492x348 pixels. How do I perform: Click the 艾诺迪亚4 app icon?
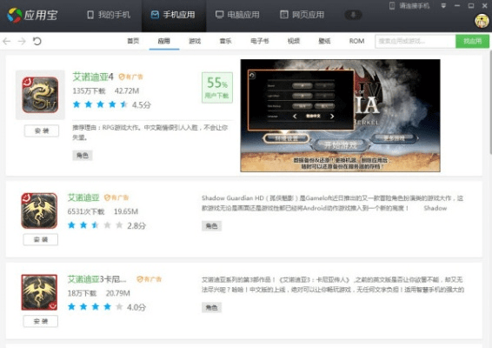tap(40, 95)
